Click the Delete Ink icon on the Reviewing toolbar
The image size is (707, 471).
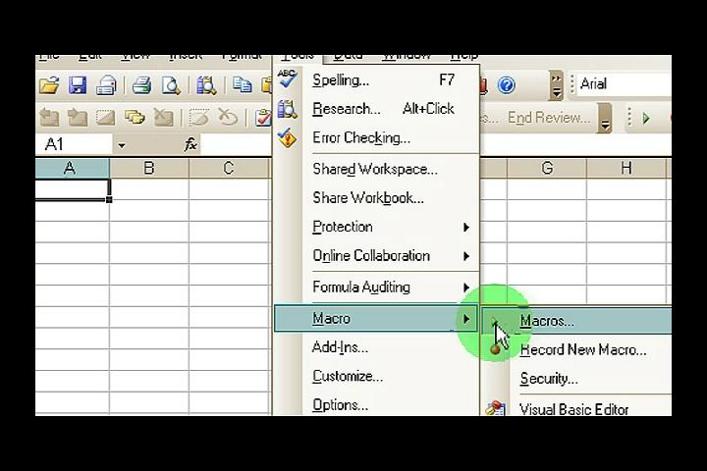coord(228,118)
